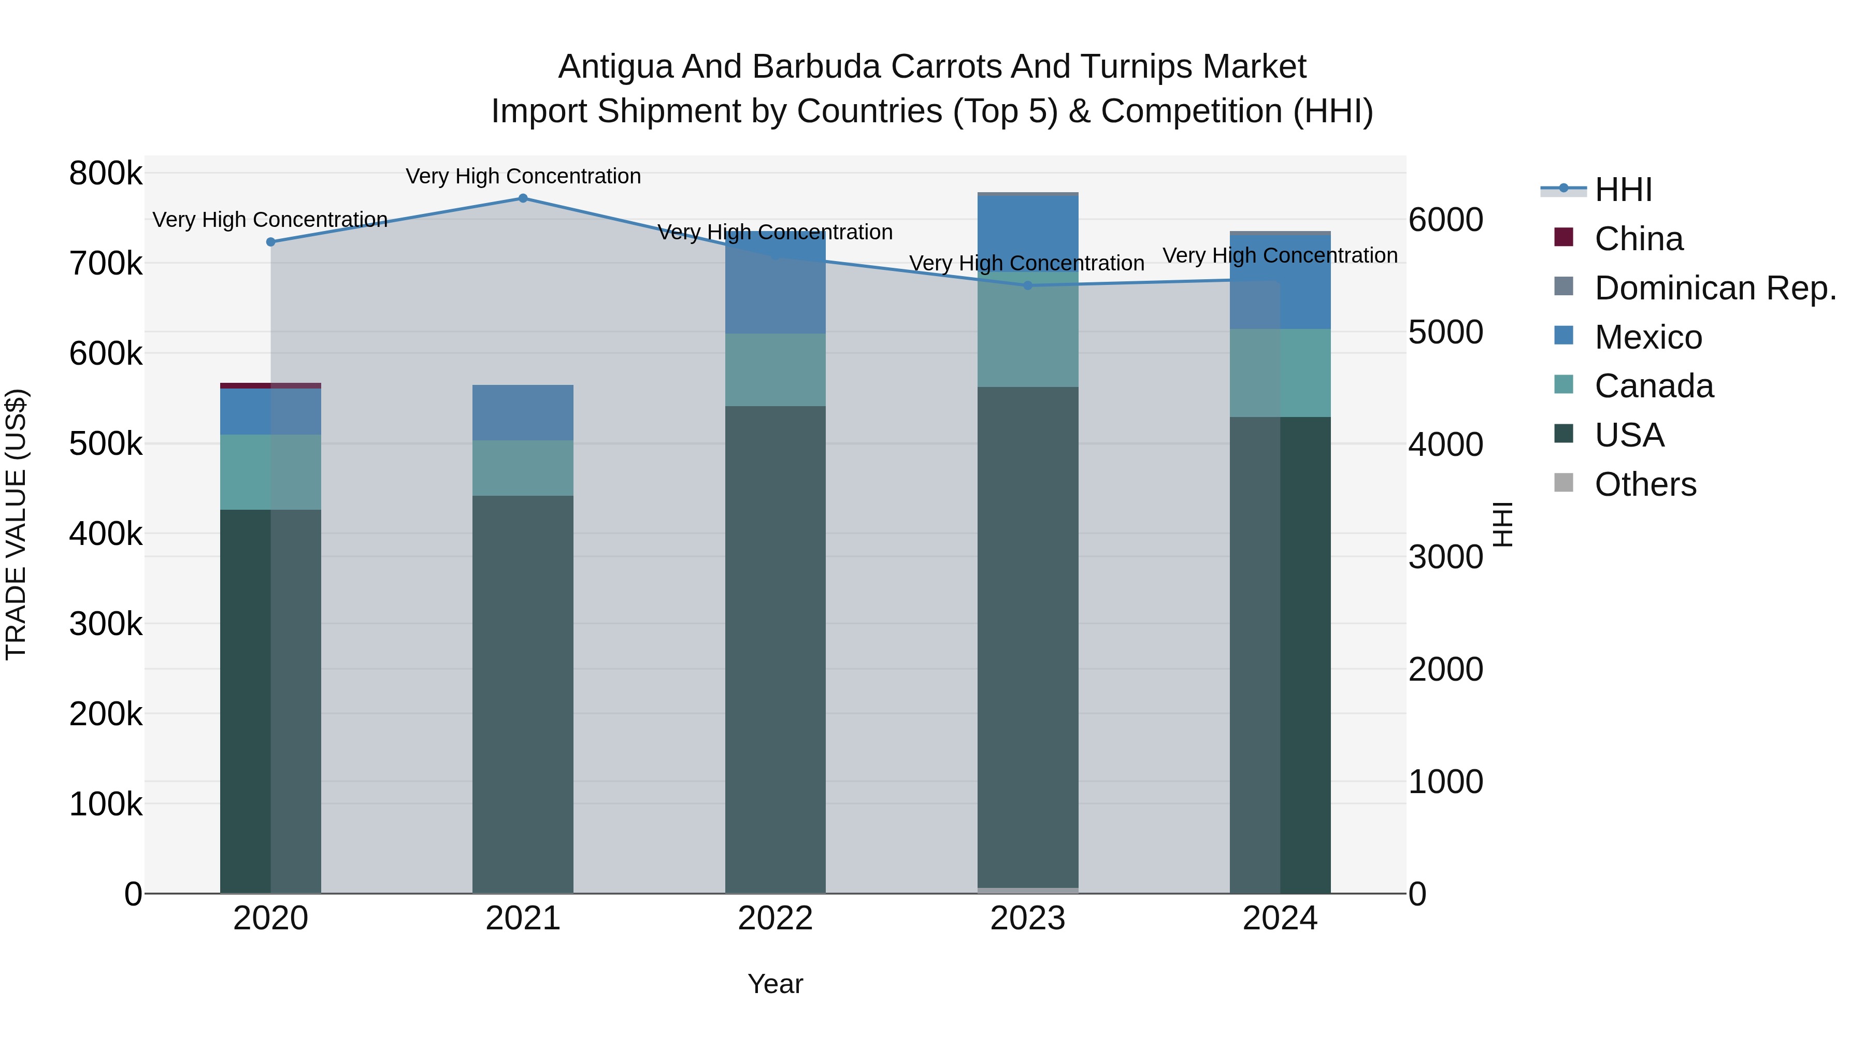Click the 2024 x-axis tick label
The image size is (1865, 1049).
(x=1280, y=918)
